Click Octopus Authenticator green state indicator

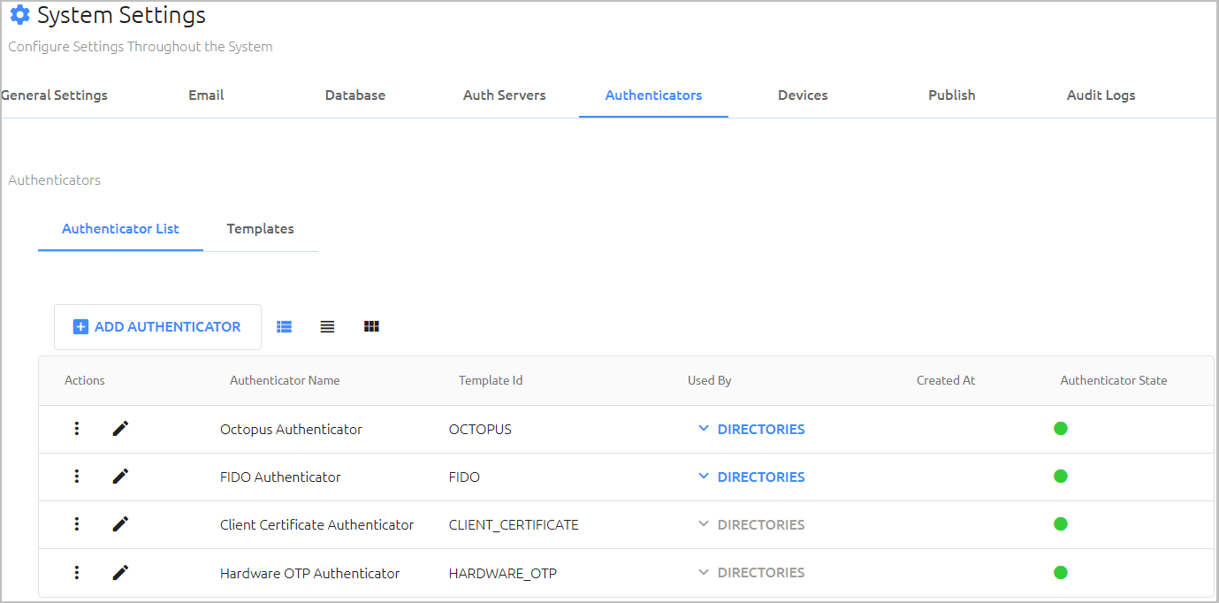tap(1061, 429)
